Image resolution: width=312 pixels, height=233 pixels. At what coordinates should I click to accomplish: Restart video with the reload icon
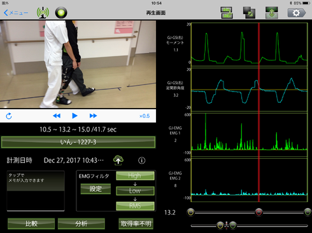pos(9,116)
